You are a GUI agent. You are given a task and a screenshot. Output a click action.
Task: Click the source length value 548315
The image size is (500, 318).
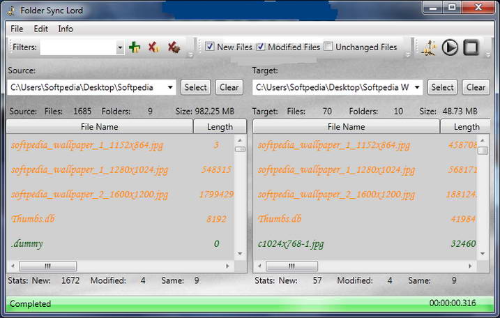216,169
